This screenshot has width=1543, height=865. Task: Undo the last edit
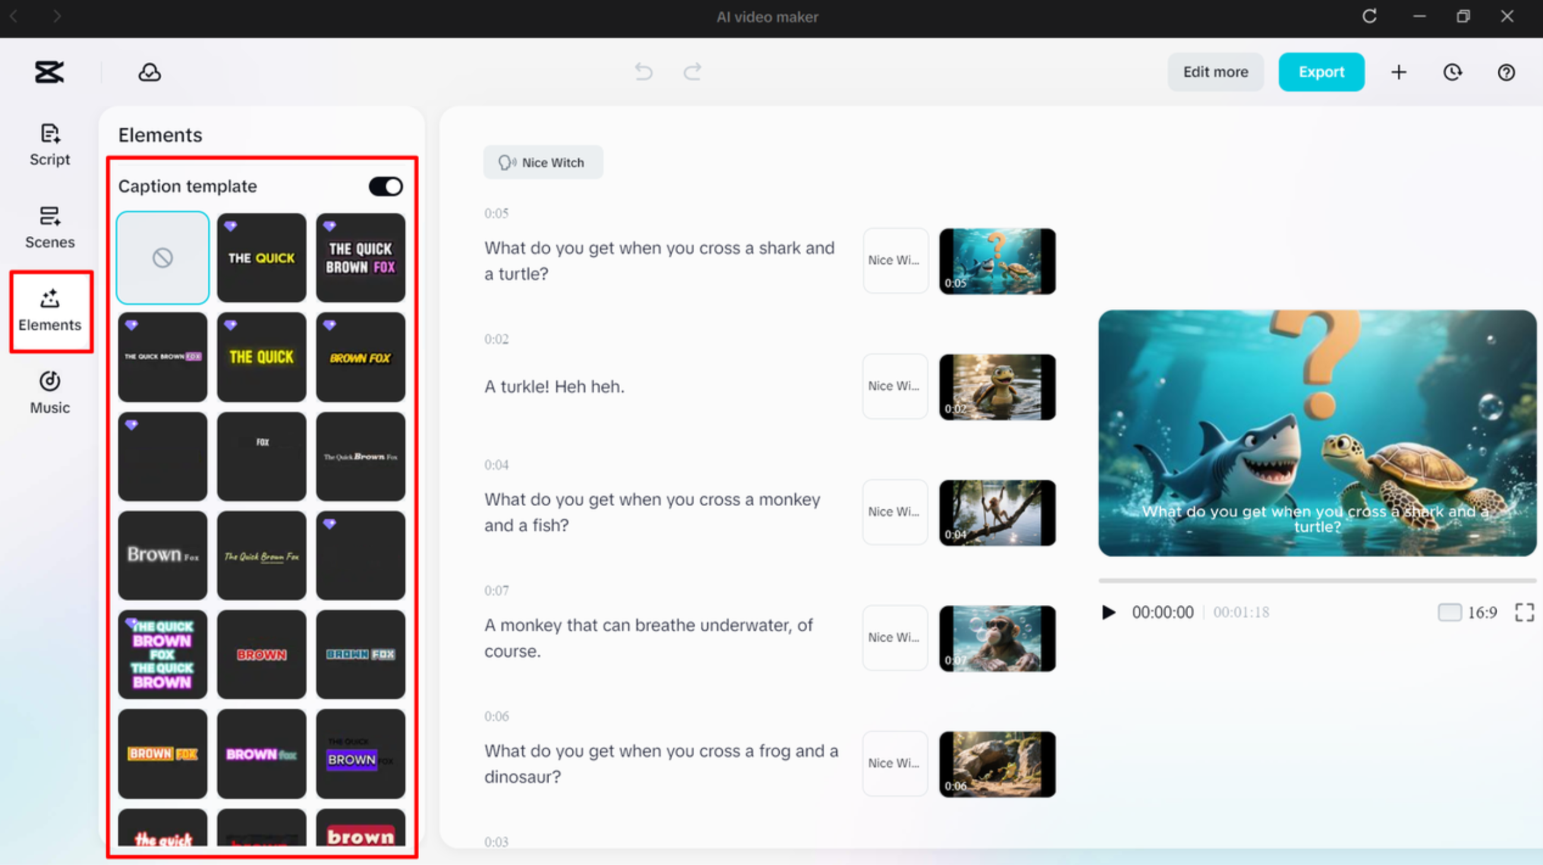point(643,72)
